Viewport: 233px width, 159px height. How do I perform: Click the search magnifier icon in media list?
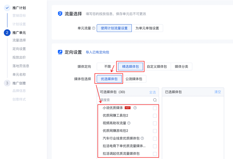tap(155, 100)
